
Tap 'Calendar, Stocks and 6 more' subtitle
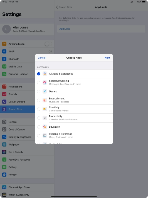[63, 120]
